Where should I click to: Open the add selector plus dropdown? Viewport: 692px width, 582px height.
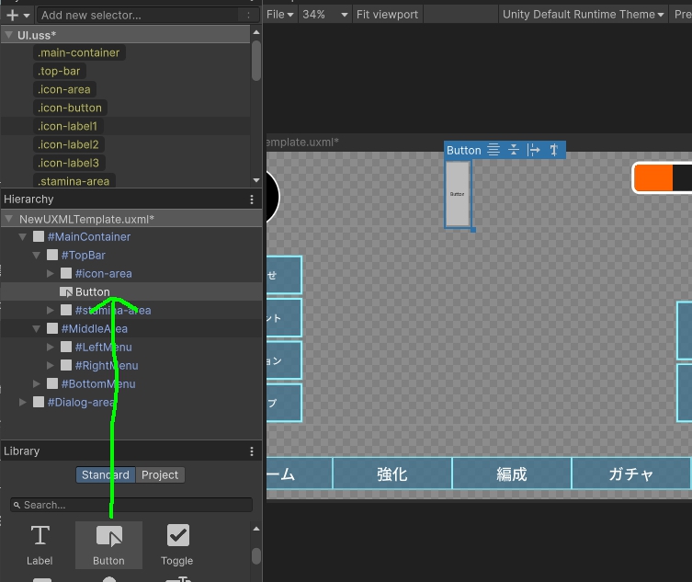(17, 15)
